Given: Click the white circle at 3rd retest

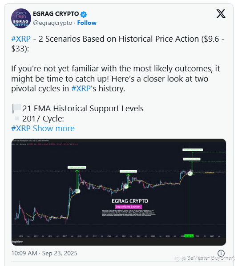Looking at the screenshot, I should pyautogui.click(x=190, y=173).
